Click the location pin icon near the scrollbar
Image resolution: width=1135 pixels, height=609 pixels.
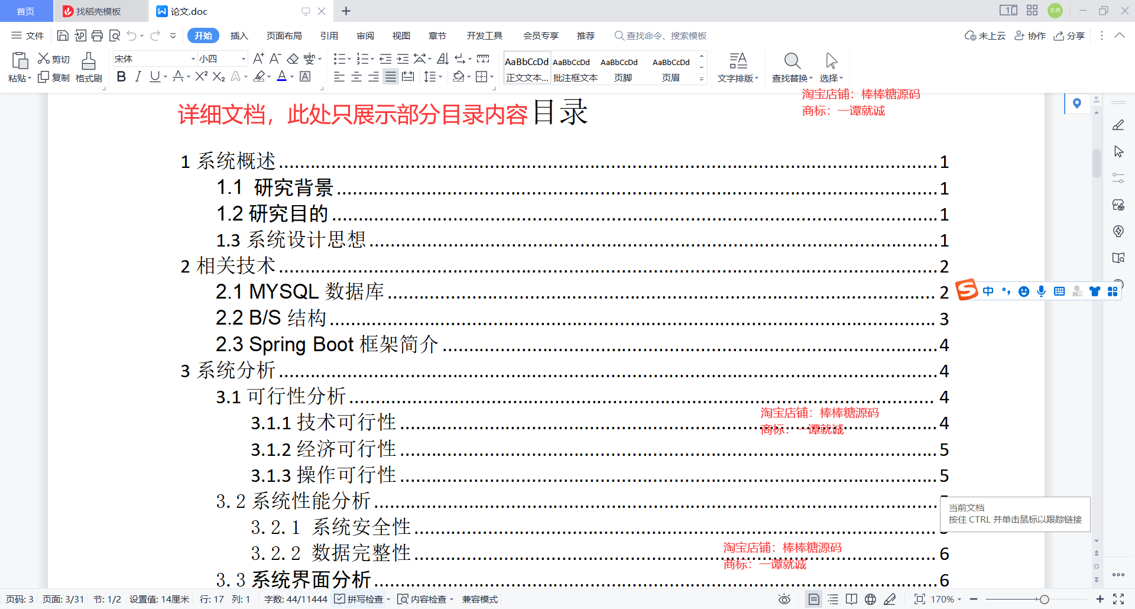tap(1077, 103)
